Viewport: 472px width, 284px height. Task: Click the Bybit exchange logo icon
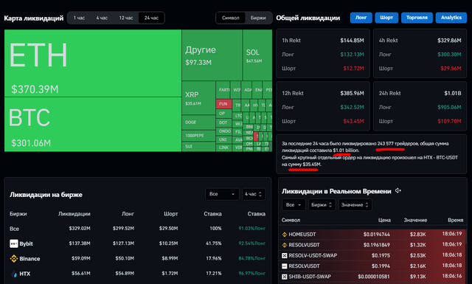14,243
